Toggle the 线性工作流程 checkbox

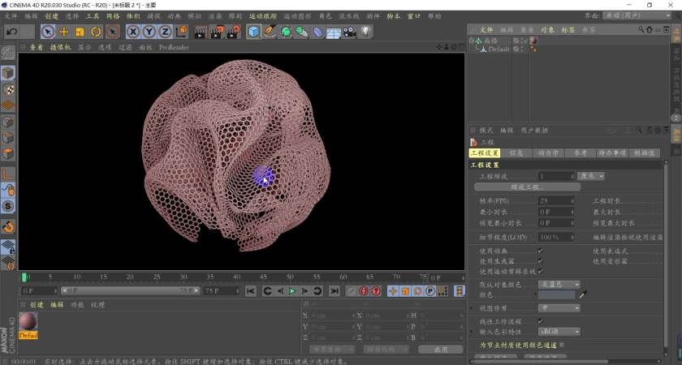[x=541, y=321]
